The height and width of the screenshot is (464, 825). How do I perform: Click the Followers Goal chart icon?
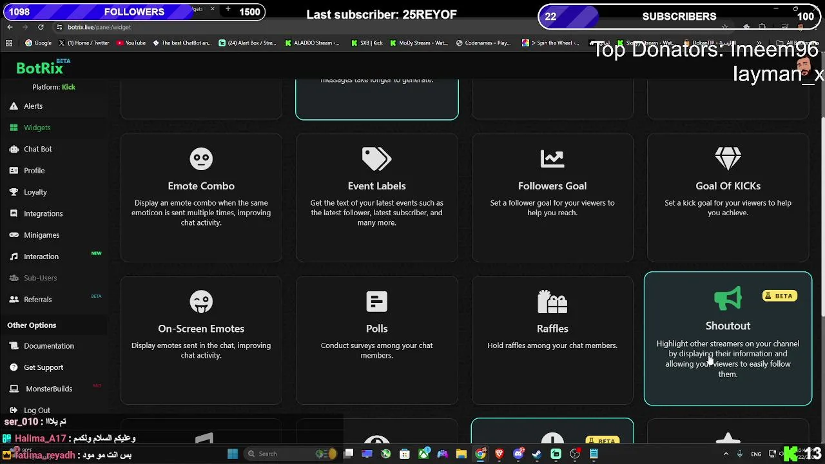click(552, 159)
